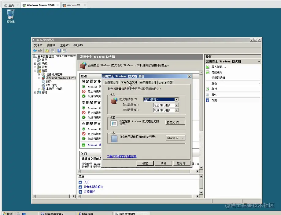Click the resources section scroll down arrow
This screenshot has width=281, height=215.
coord(201,193)
